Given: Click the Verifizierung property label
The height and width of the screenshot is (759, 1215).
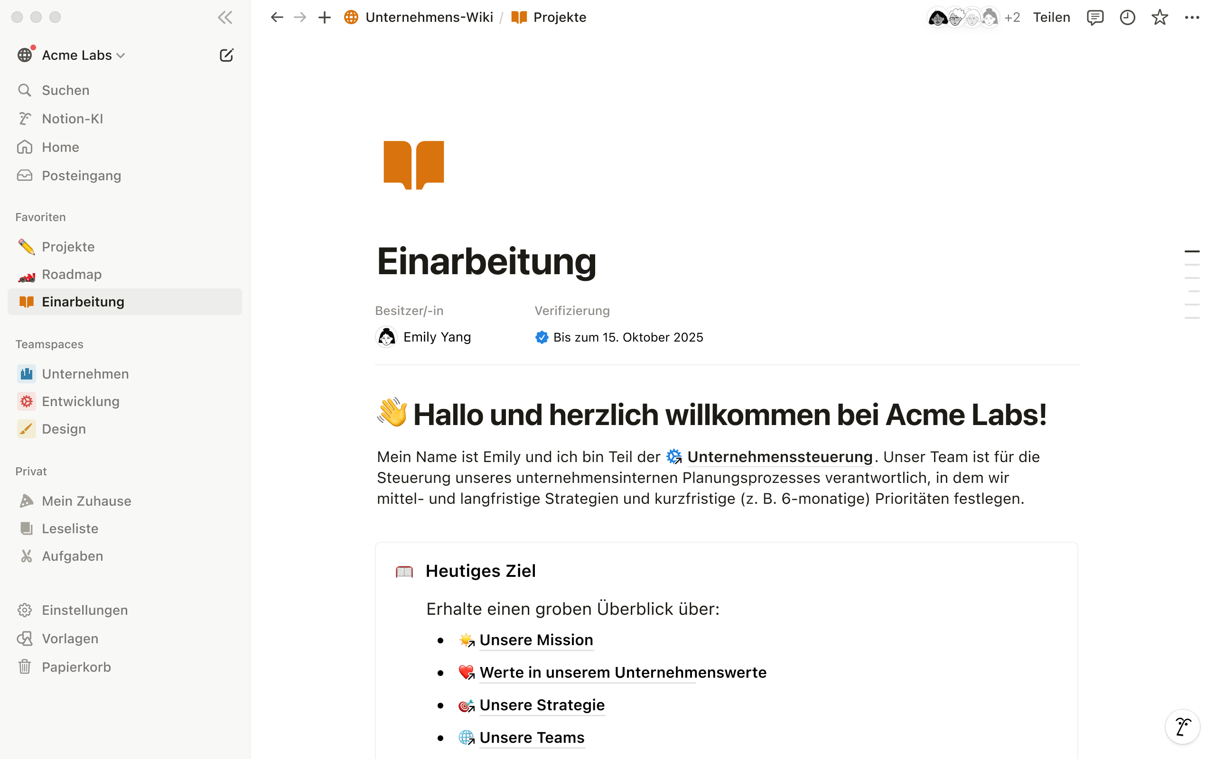Looking at the screenshot, I should (572, 311).
